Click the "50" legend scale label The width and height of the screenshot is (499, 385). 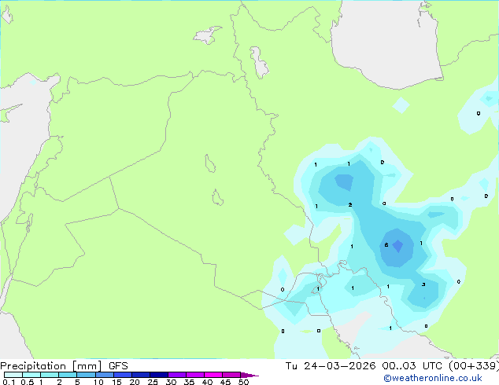(x=244, y=382)
